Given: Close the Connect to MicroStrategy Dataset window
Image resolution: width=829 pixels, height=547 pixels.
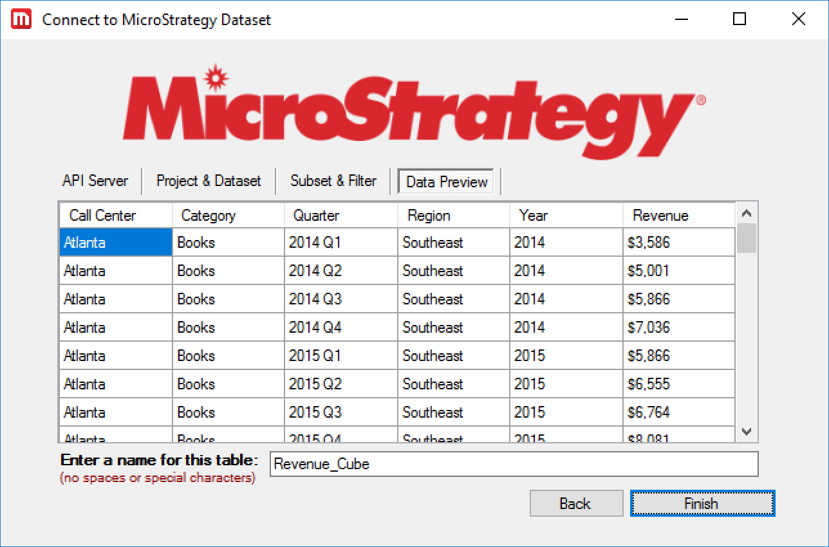Looking at the screenshot, I should (x=798, y=19).
